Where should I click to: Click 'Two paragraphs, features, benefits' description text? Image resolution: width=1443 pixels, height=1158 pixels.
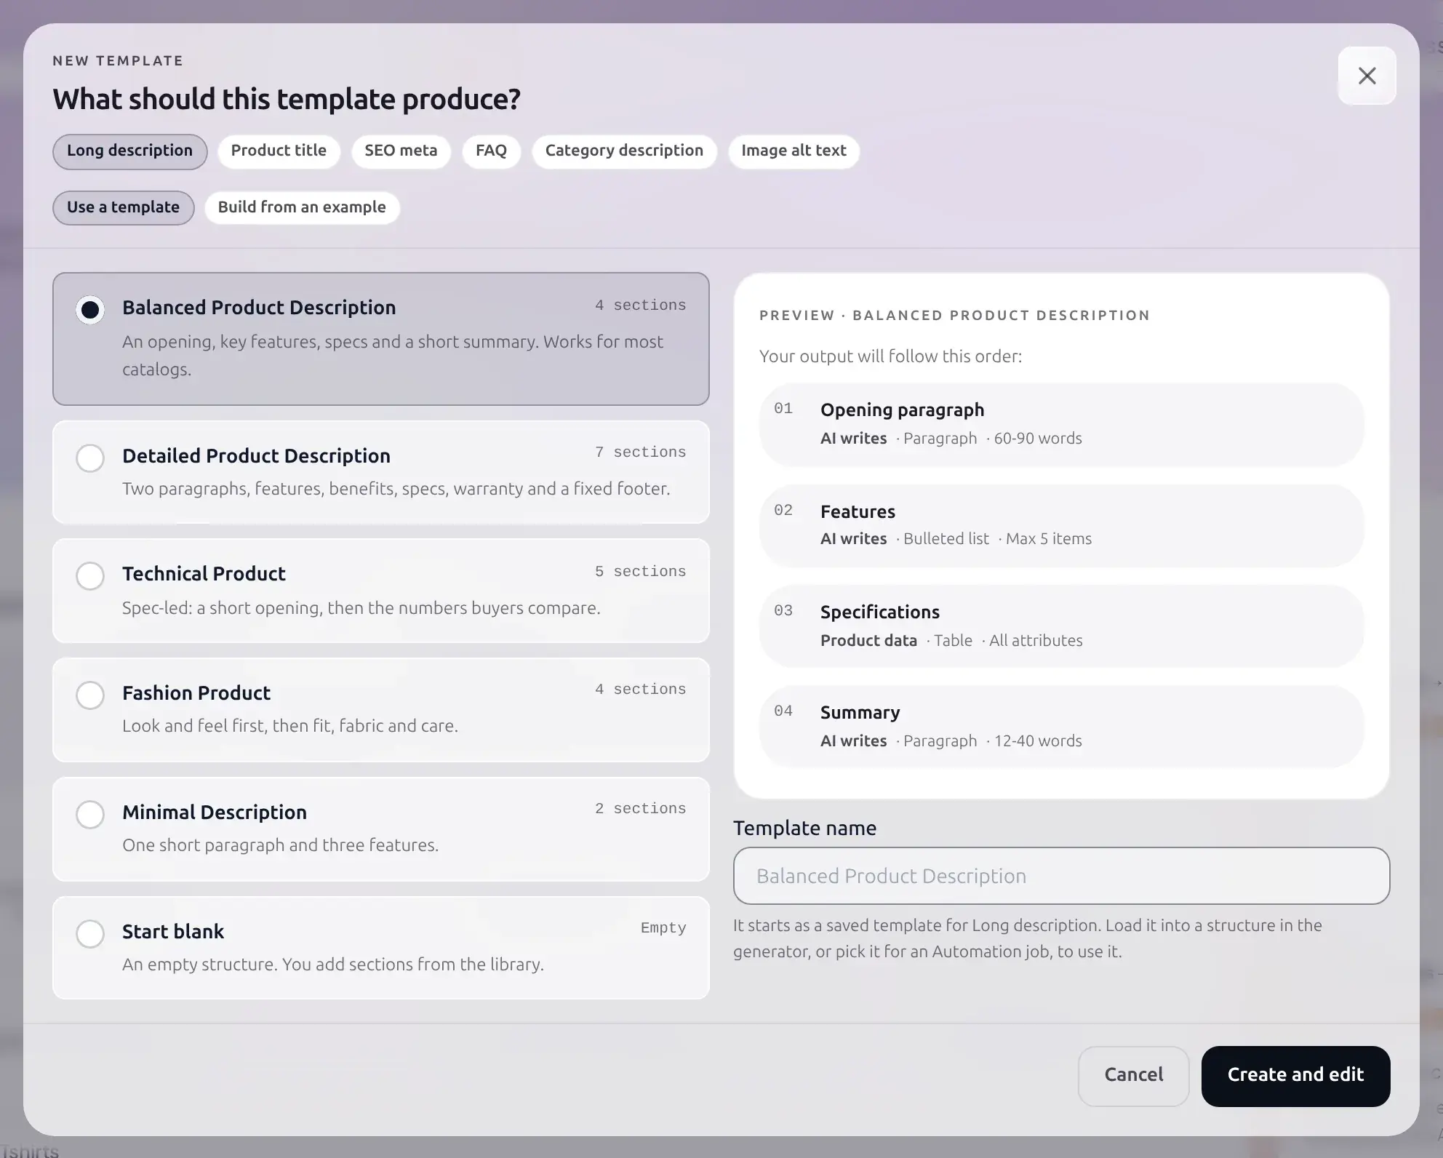396,489
